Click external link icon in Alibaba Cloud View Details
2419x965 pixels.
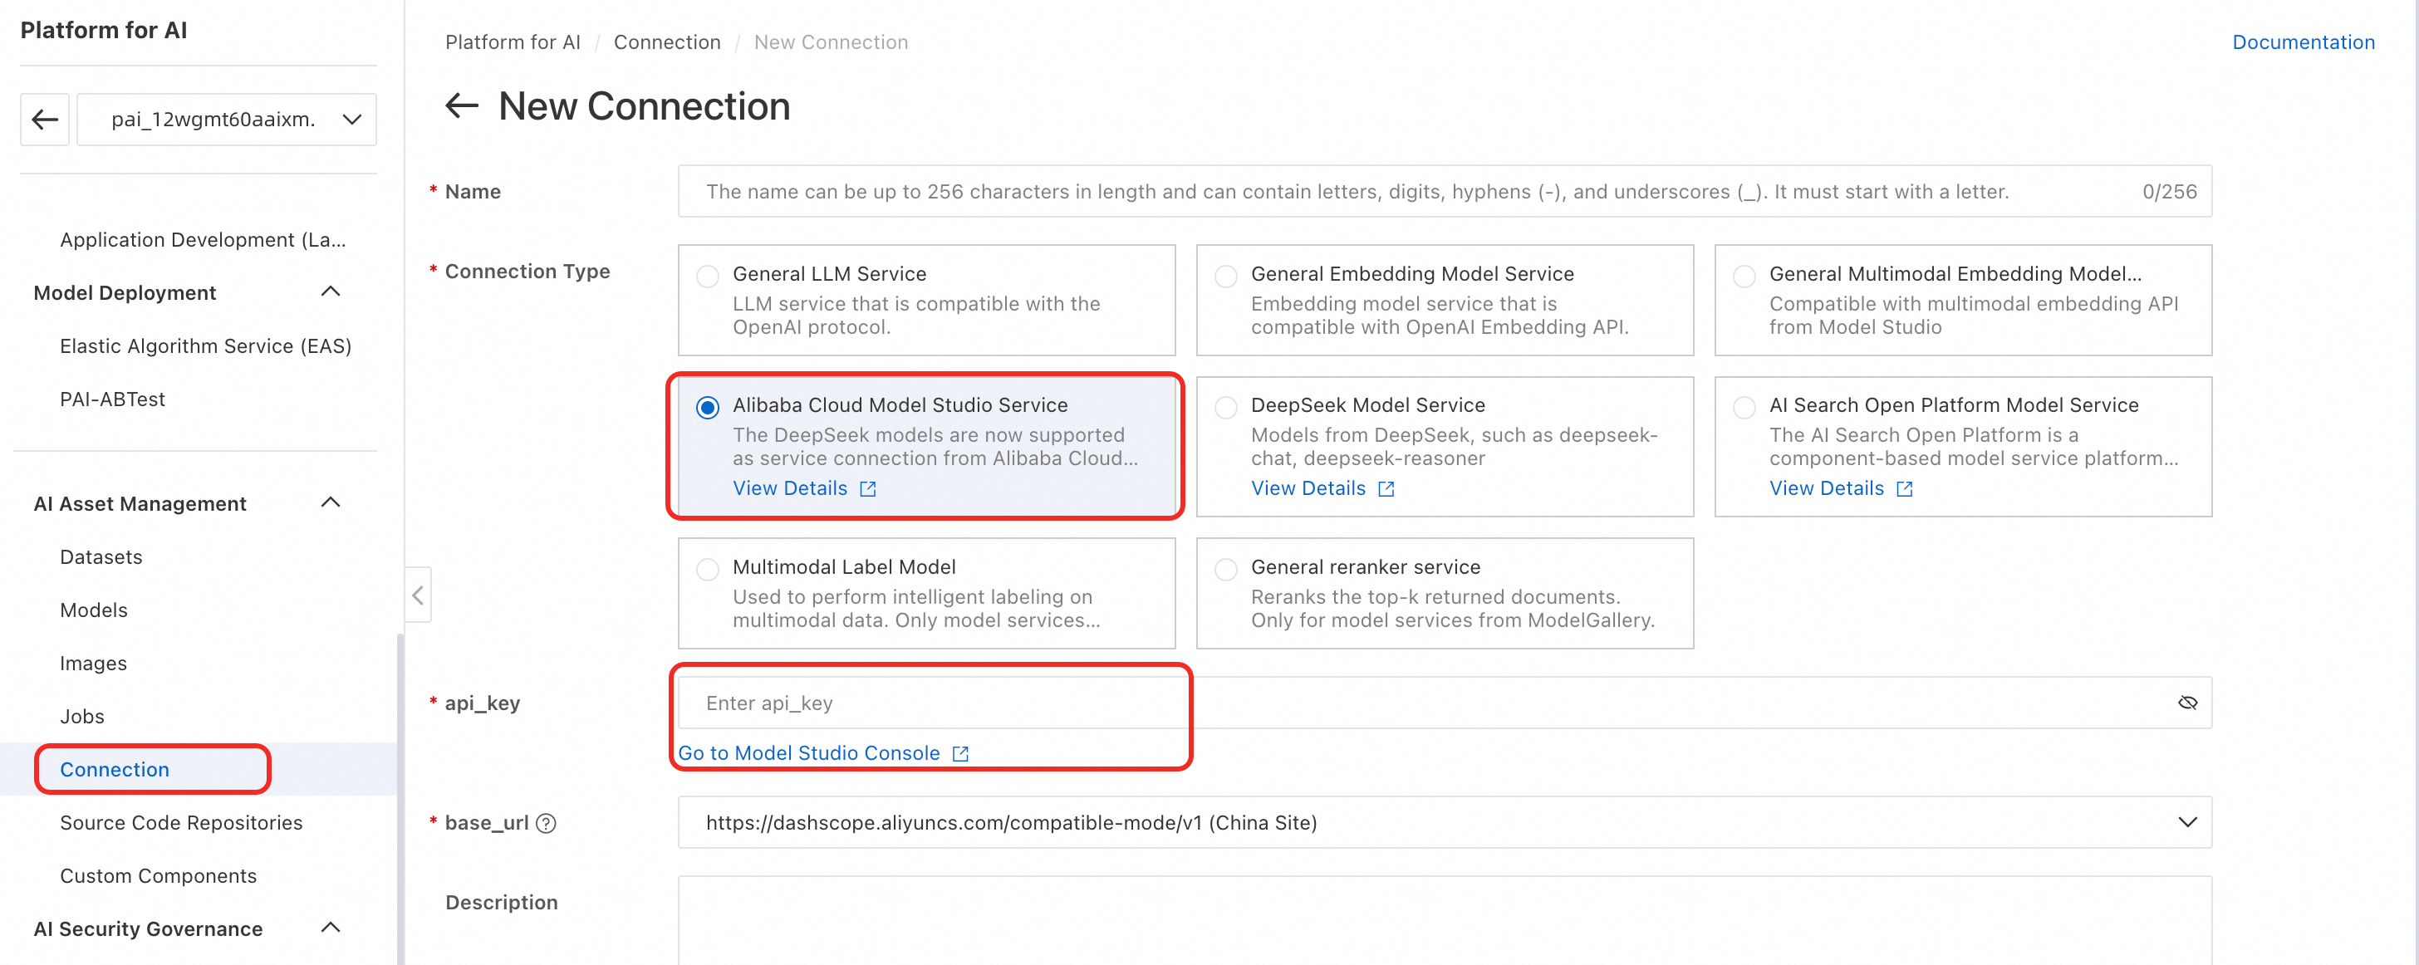868,489
